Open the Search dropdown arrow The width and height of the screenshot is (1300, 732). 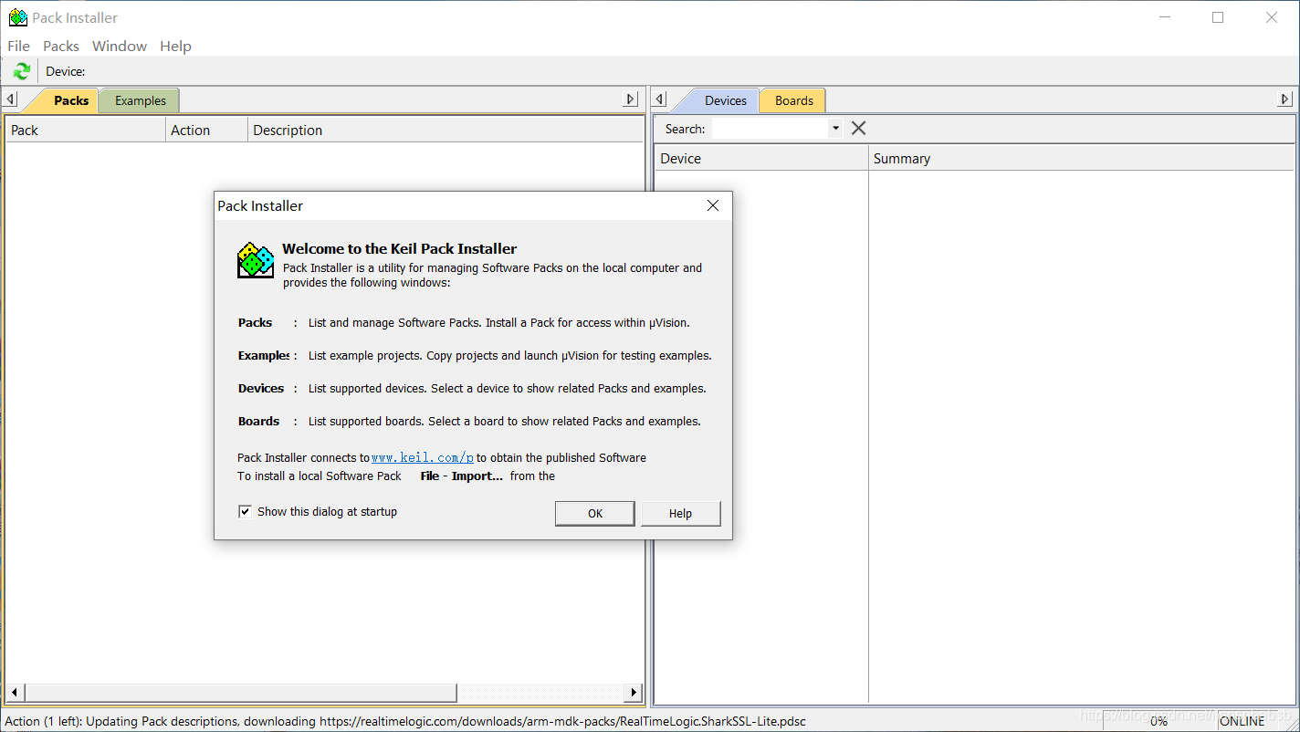pyautogui.click(x=835, y=129)
